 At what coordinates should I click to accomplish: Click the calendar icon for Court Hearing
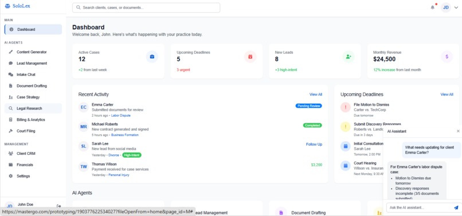coord(345,166)
